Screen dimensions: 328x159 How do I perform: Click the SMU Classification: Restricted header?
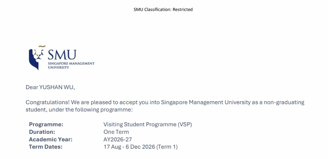click(x=163, y=9)
